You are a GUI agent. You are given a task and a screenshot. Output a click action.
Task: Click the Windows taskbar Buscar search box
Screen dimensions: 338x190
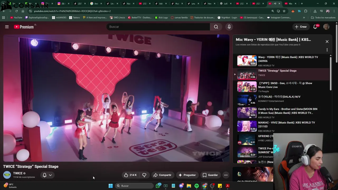(134, 186)
